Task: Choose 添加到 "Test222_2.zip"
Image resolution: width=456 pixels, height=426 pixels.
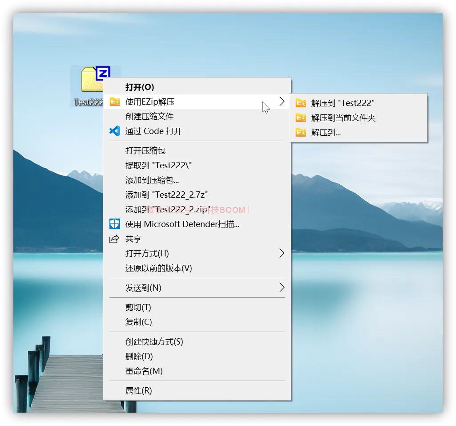Action: point(197,210)
